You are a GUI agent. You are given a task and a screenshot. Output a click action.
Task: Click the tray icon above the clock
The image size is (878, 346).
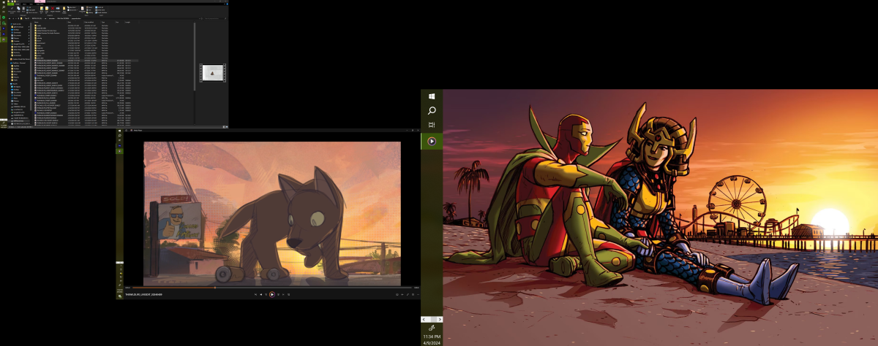(x=432, y=328)
